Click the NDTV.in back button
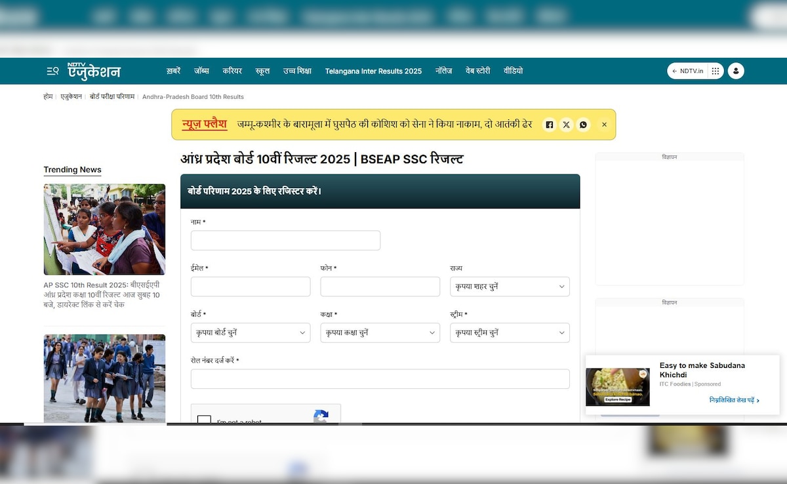Viewport: 787px width, 484px height. point(687,71)
